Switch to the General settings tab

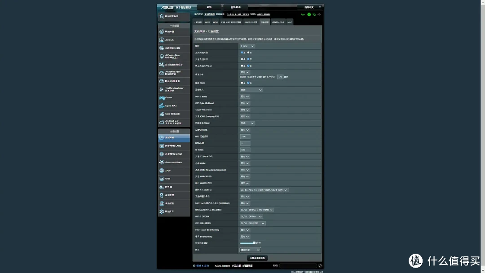point(198,22)
